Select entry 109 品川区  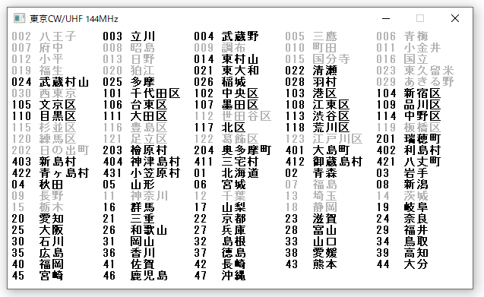click(409, 105)
